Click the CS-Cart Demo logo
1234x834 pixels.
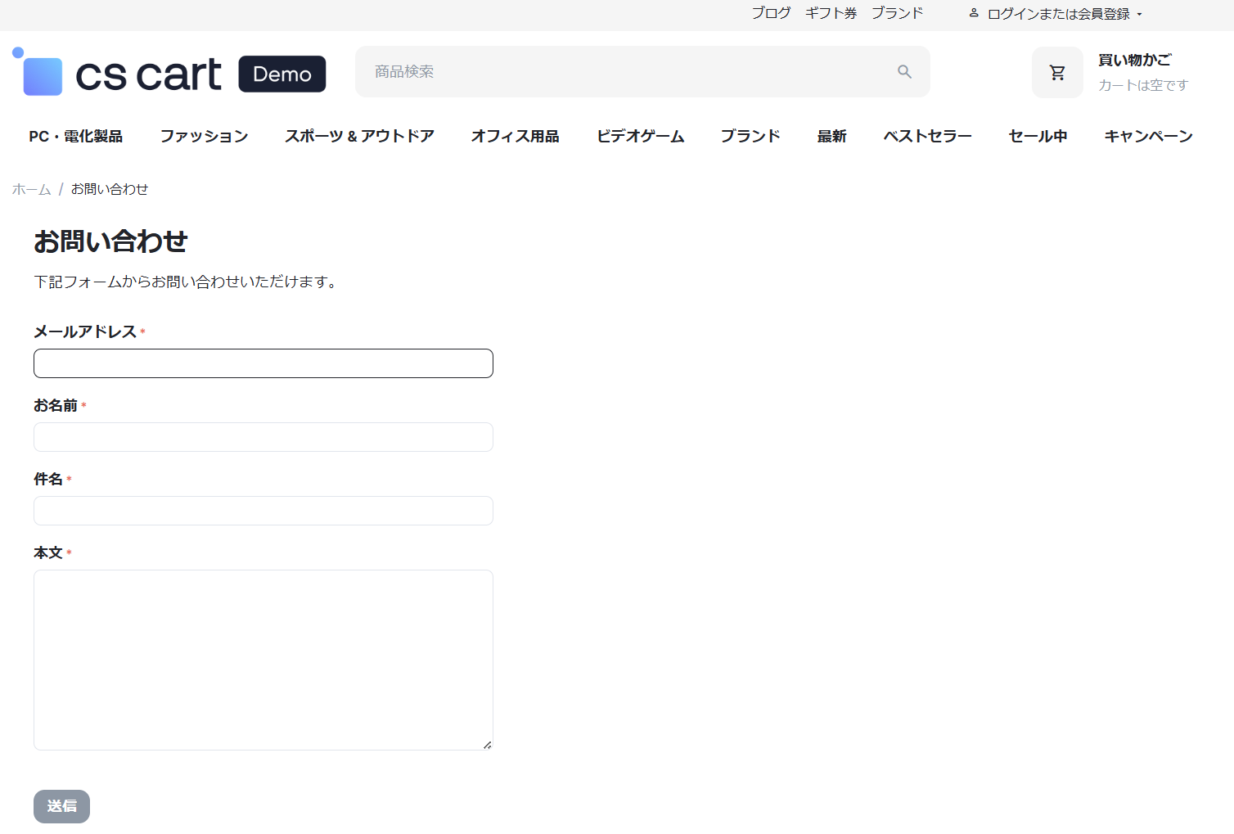coord(169,74)
